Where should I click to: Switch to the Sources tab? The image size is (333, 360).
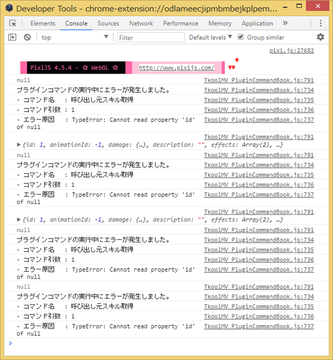click(x=108, y=23)
